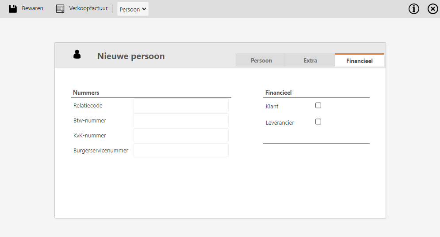
Task: Click the Verkoopfactuur invoice icon
Action: (x=60, y=9)
